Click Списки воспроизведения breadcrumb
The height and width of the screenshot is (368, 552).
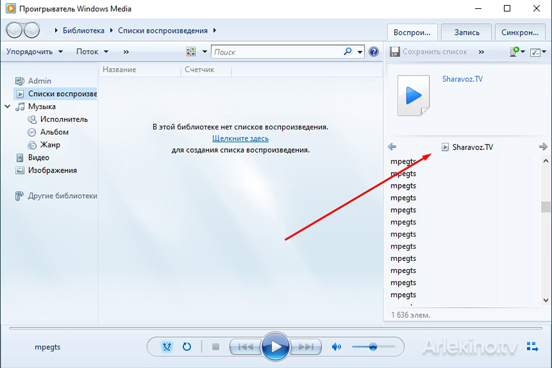tap(163, 31)
